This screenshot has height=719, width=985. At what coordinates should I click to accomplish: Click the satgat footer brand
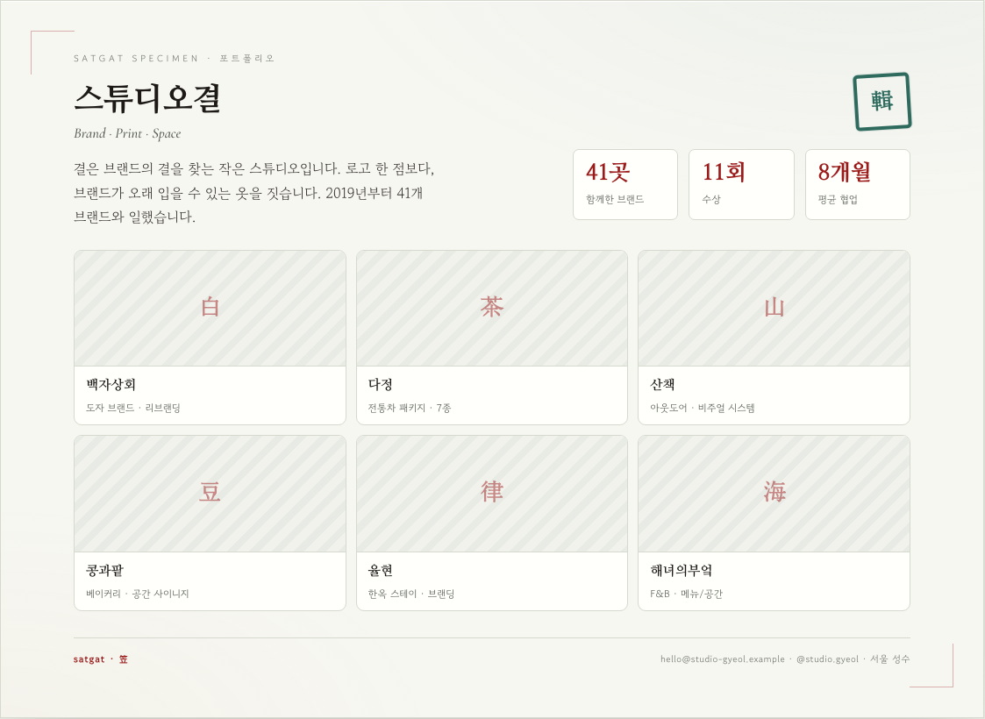tap(89, 659)
